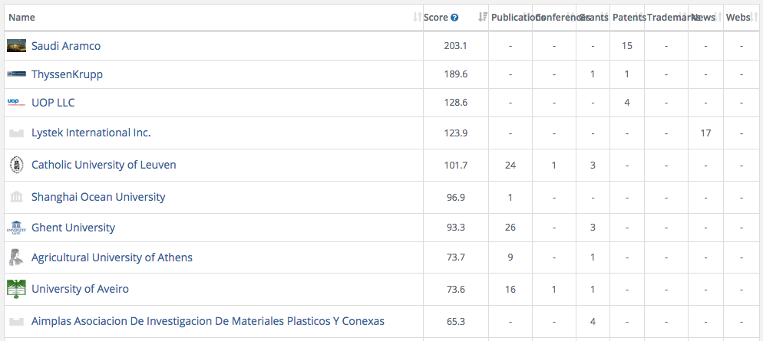Image resolution: width=763 pixels, height=341 pixels.
Task: Select Ghent University score 93.3
Action: (x=455, y=228)
